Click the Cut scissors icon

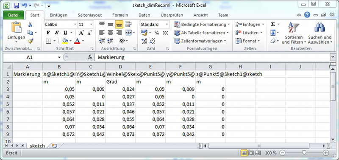[30, 25]
